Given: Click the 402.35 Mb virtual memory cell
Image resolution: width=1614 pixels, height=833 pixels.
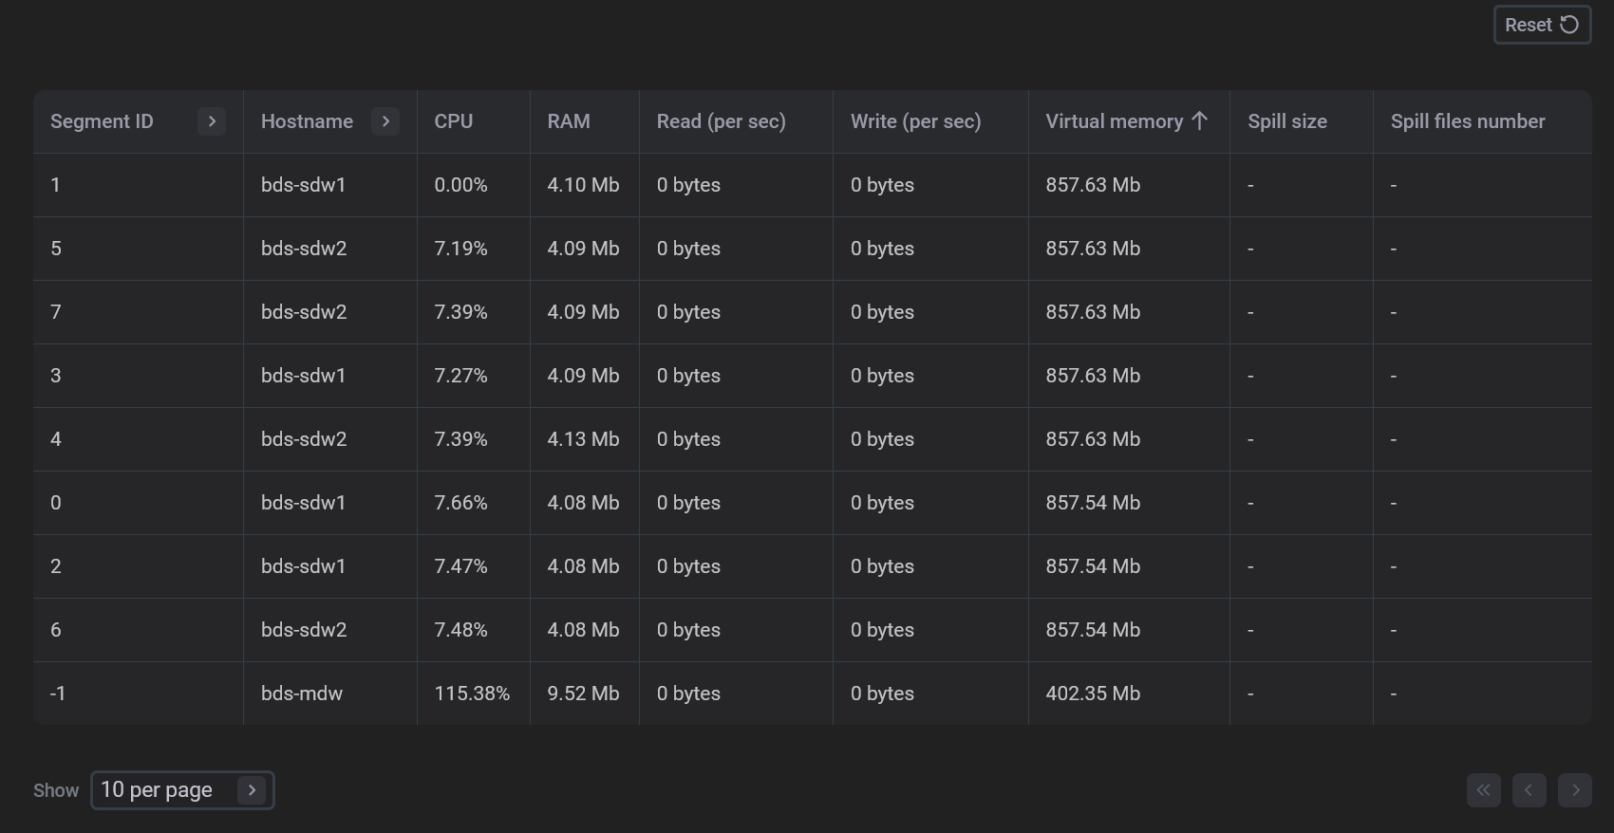Looking at the screenshot, I should pos(1093,694).
